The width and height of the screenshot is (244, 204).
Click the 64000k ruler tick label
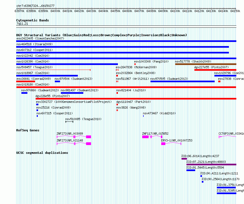55,11
